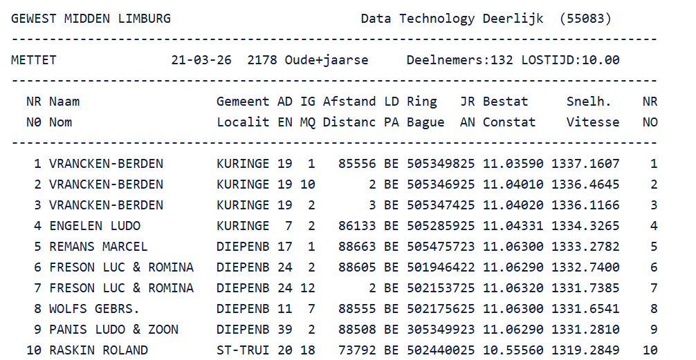Viewport: 696px width, 360px height.
Task: Click the Snelh. column header
Action: tap(589, 102)
